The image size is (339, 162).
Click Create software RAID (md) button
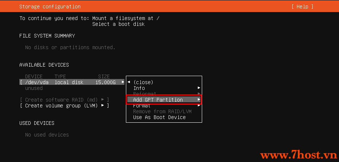pyautogui.click(x=64, y=100)
